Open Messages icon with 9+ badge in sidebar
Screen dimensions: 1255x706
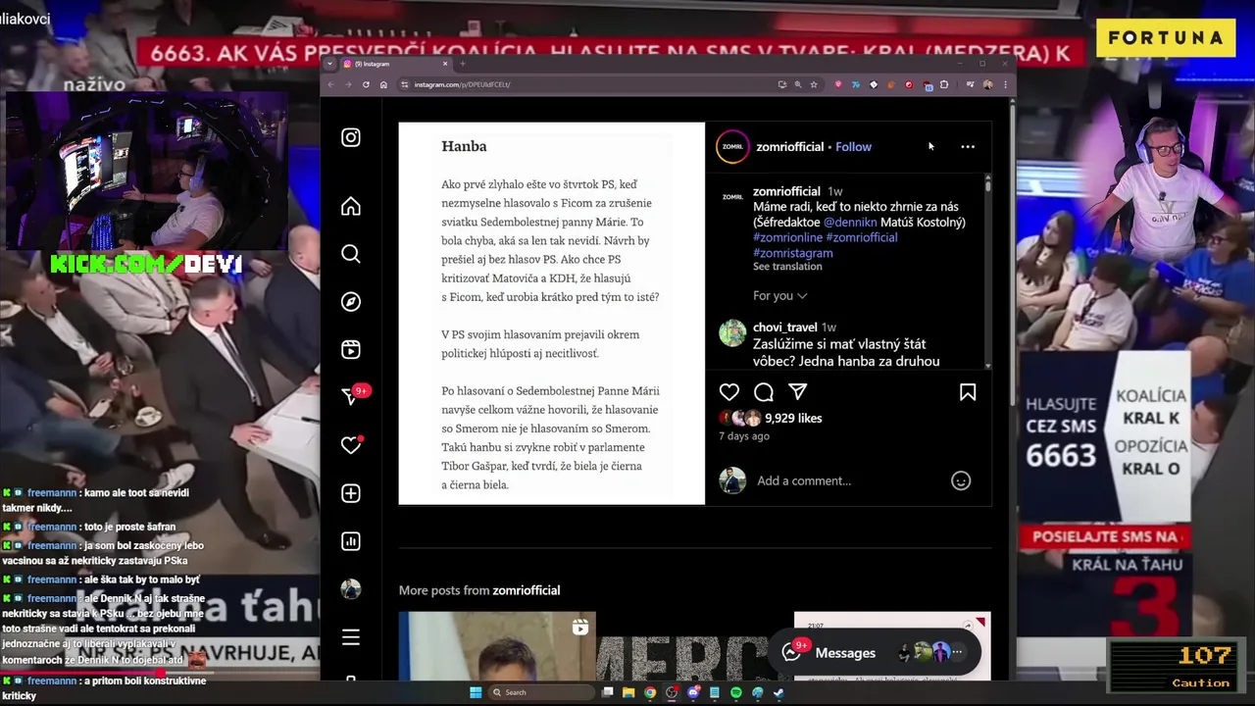pos(353,395)
